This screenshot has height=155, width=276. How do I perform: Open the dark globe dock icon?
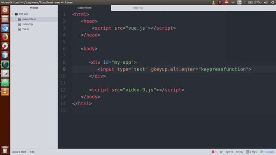[x=5, y=65]
